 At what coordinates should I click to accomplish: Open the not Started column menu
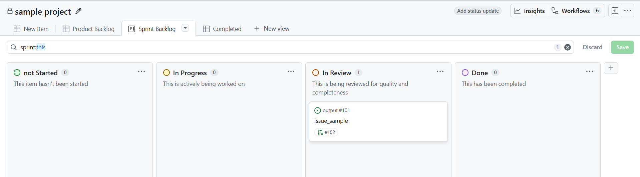pos(141,72)
